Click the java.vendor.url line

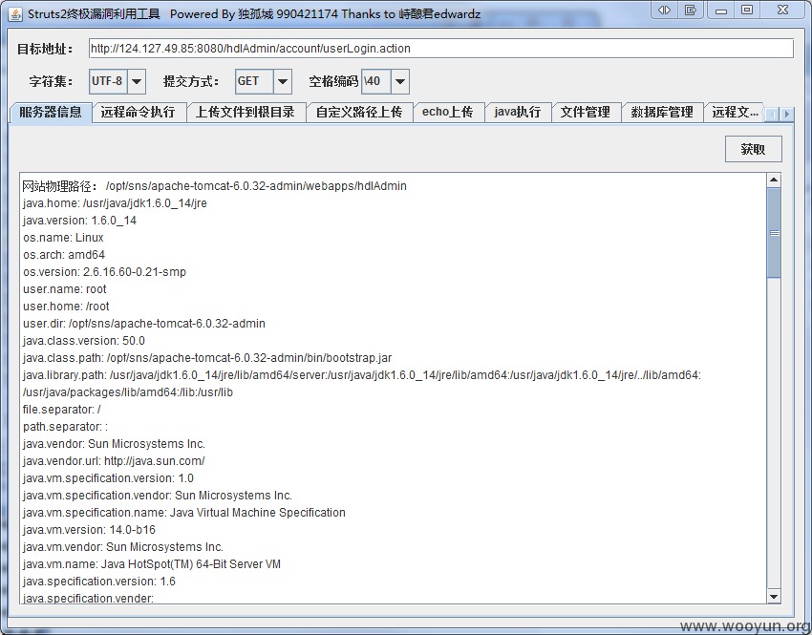[114, 460]
